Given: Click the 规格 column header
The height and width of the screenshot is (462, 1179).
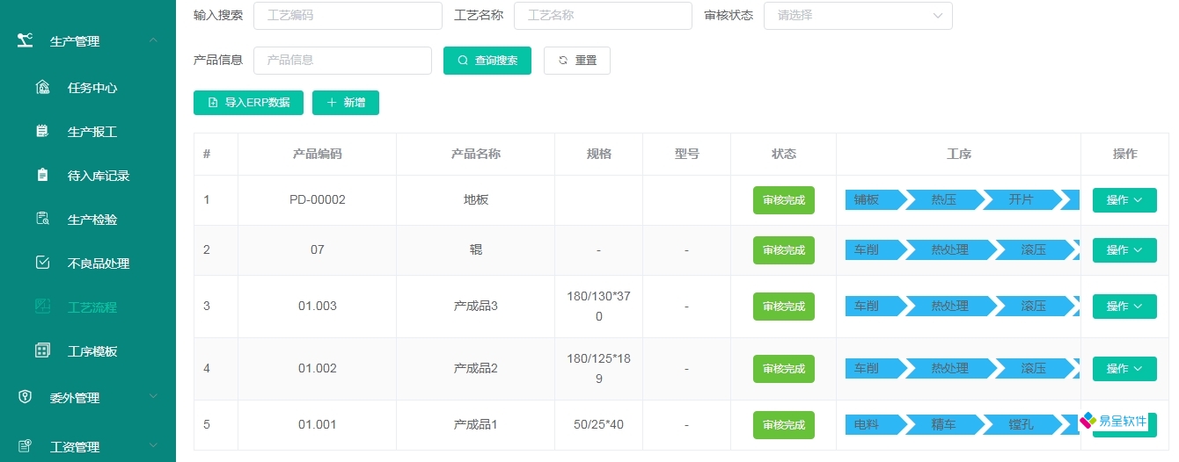Looking at the screenshot, I should coord(599,154).
